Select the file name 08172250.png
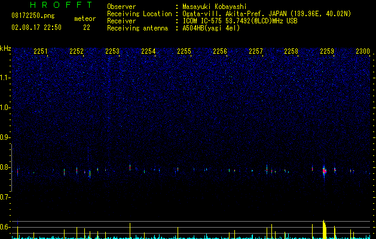The width and height of the screenshot is (376, 239). tap(33, 16)
